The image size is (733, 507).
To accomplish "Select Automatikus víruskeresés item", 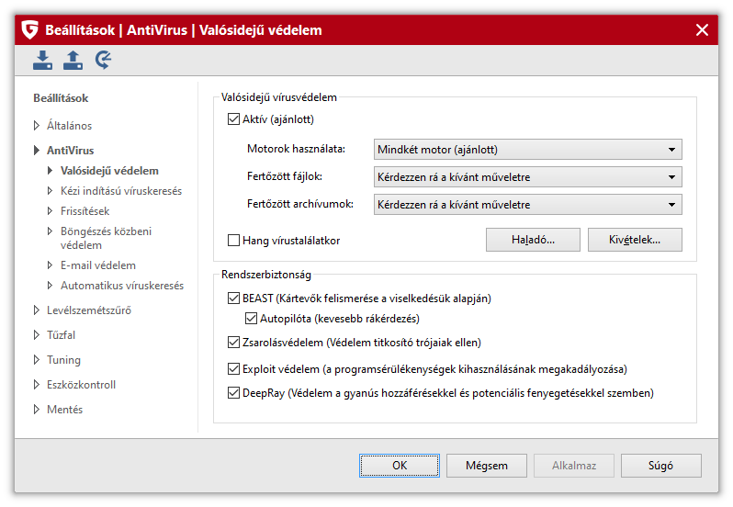I will [122, 285].
